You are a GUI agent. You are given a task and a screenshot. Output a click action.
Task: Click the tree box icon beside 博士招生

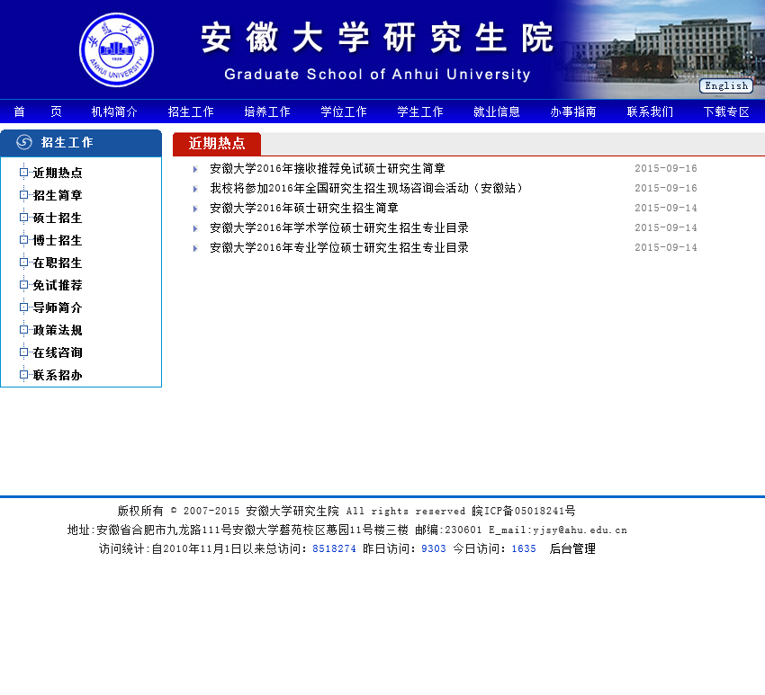[23, 239]
